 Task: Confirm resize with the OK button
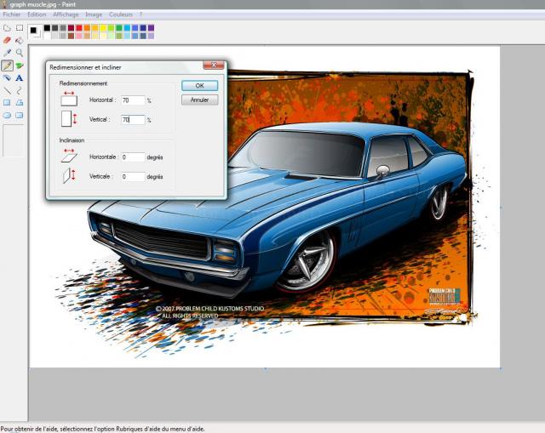pos(199,85)
